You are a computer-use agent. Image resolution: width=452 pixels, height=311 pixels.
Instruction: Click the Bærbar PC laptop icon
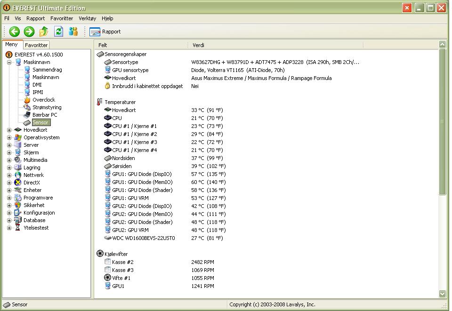(x=27, y=115)
